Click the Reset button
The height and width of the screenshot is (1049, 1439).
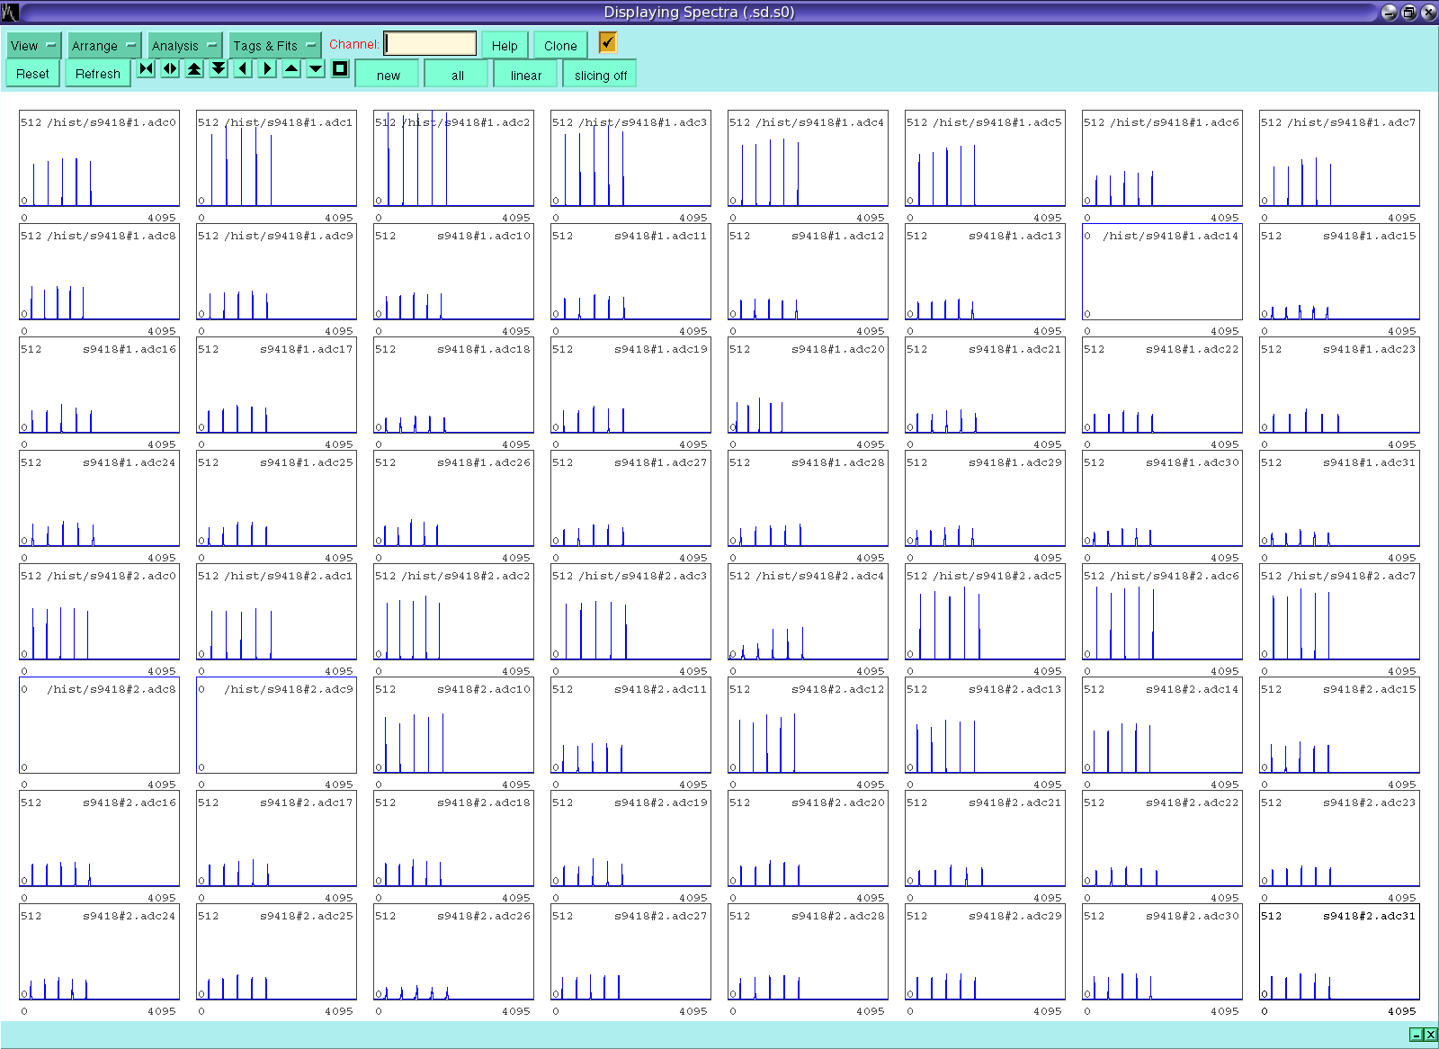coord(32,74)
